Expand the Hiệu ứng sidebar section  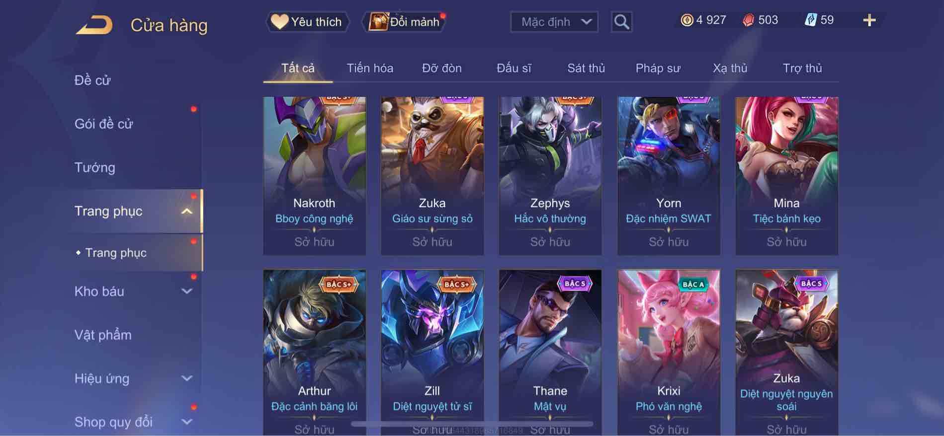tap(187, 378)
